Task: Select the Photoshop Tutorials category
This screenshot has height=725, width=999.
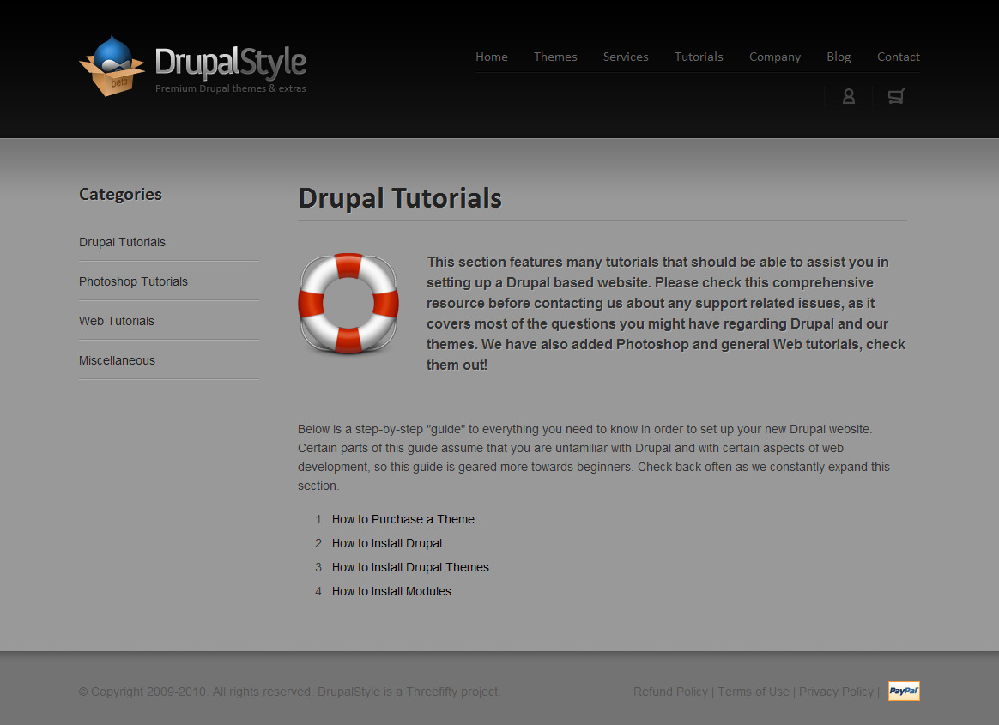Action: (133, 281)
